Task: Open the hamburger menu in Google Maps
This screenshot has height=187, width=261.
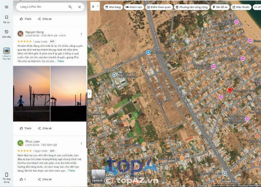Action: click(6, 6)
